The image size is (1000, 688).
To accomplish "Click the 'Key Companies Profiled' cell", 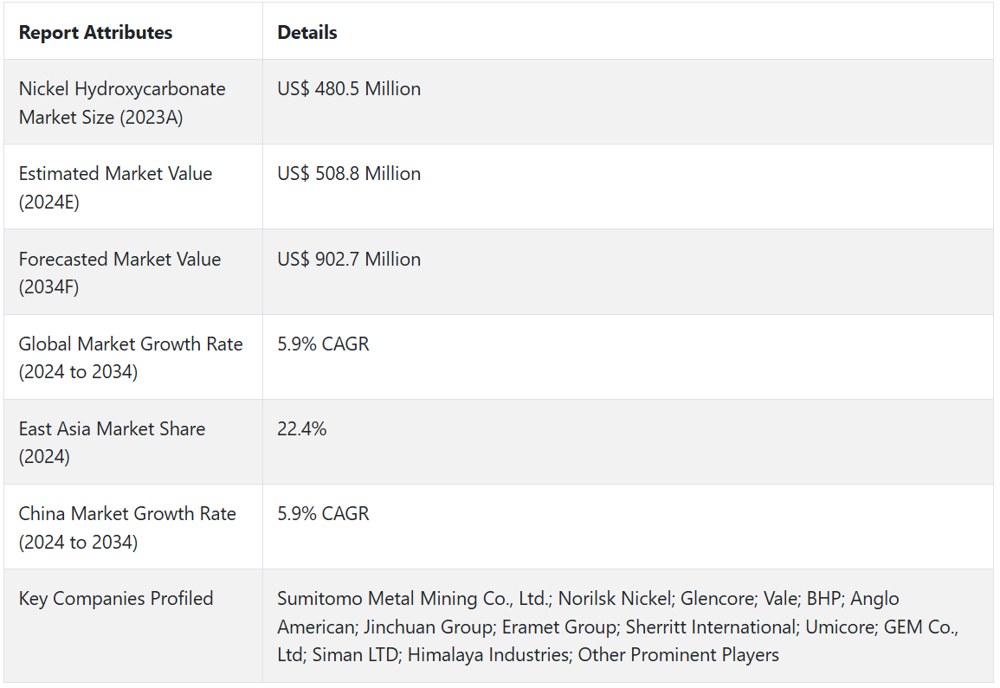I will [x=116, y=598].
